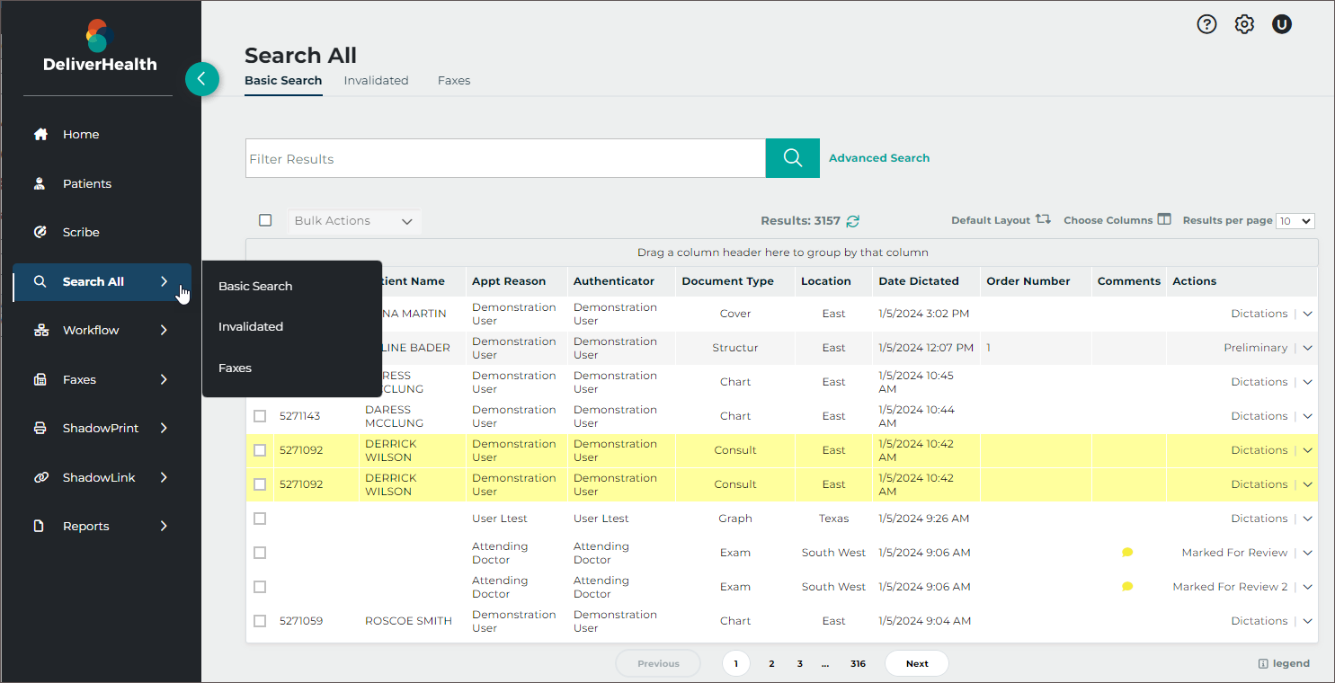Refresh results using the circular arrows icon
1335x683 pixels.
point(853,221)
